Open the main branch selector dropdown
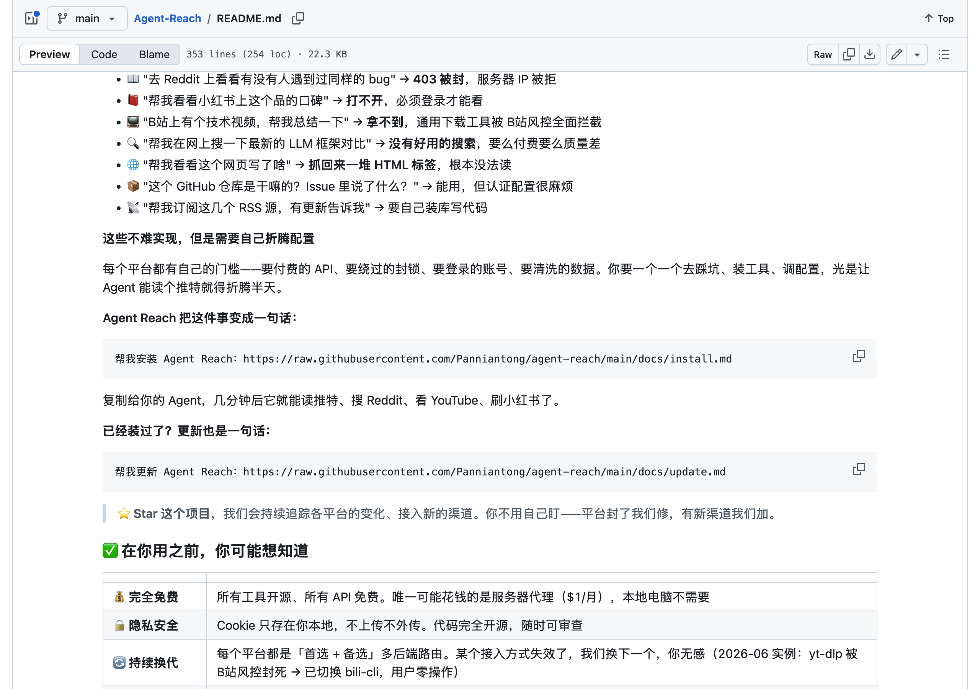Viewport: 980px width, 689px height. pyautogui.click(x=87, y=18)
